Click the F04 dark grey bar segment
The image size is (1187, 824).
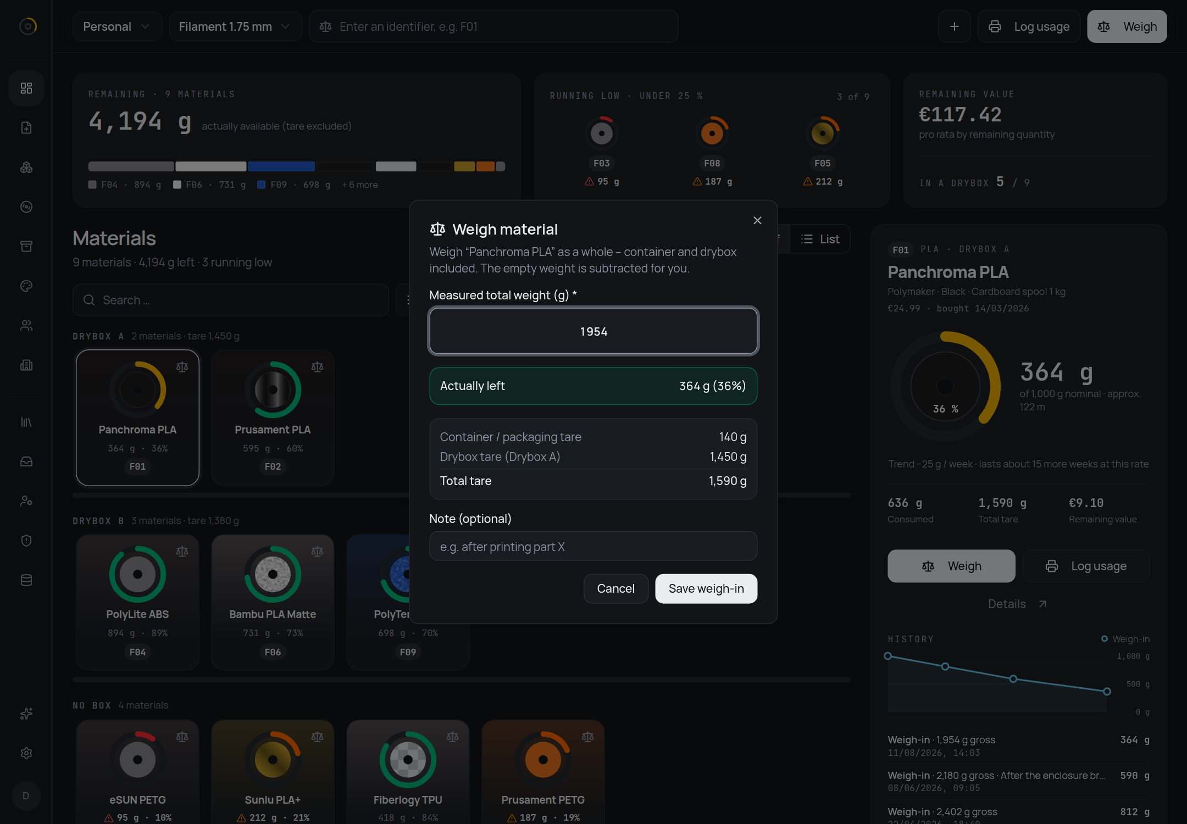(x=131, y=166)
